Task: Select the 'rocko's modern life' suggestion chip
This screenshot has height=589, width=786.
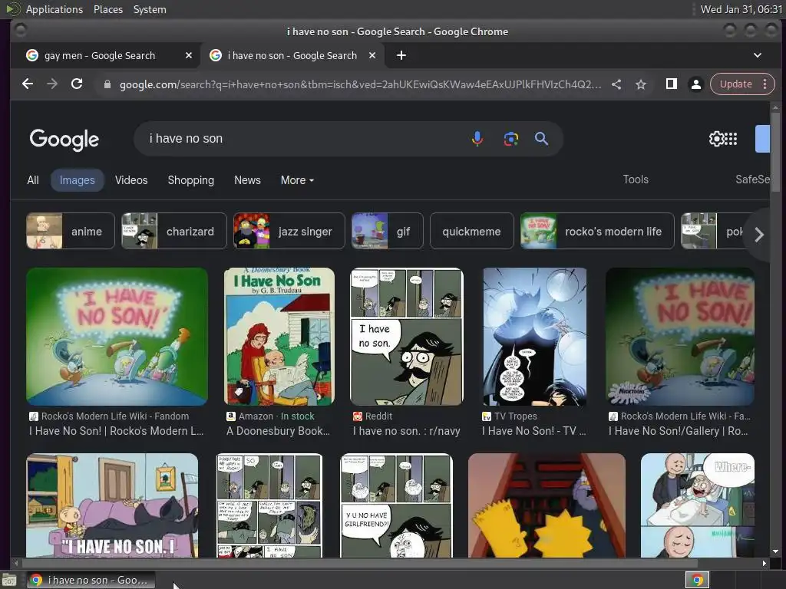Action: [597, 231]
